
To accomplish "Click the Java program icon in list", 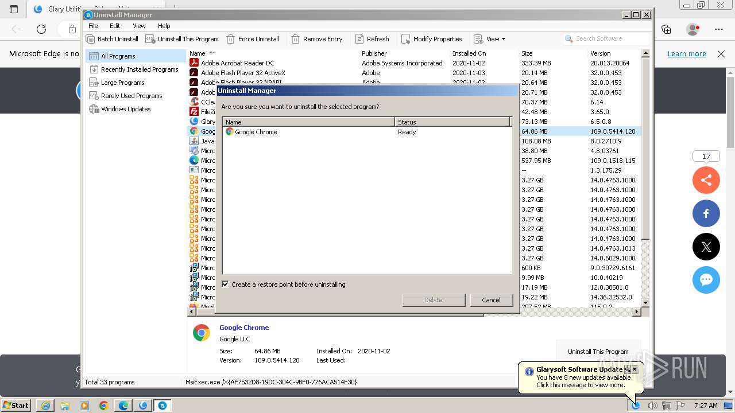I will point(194,141).
